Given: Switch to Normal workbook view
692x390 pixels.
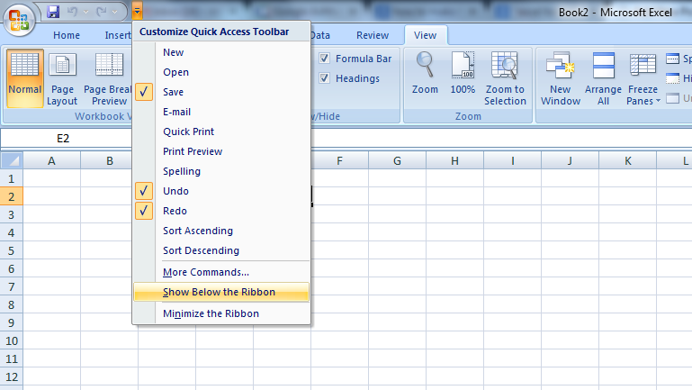Looking at the screenshot, I should [x=24, y=78].
